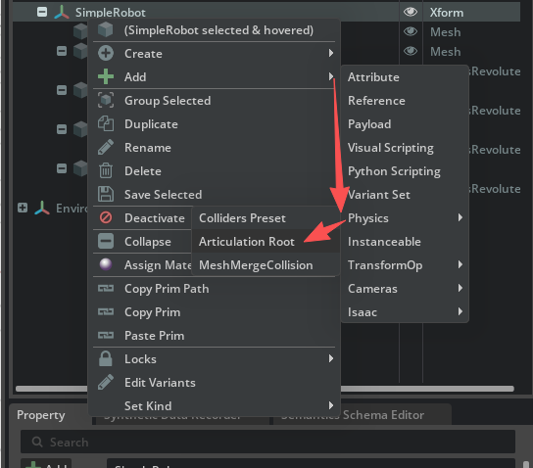533x468 pixels.
Task: Click the green Add plus icon
Action: click(106, 76)
